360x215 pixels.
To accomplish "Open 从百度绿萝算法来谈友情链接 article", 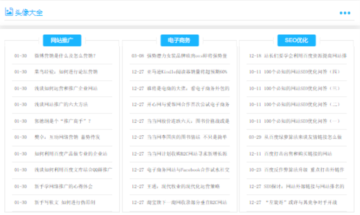I will 302,137.
